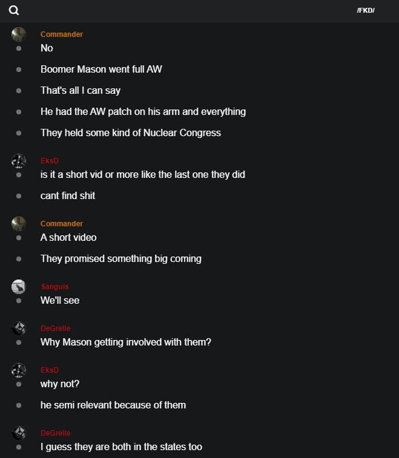Click the dot next to "They promised something big coming"
Image resolution: width=399 pixels, height=458 pixels.
(19, 259)
